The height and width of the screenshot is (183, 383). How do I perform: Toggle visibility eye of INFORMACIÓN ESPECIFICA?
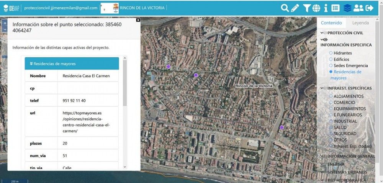coord(325,39)
